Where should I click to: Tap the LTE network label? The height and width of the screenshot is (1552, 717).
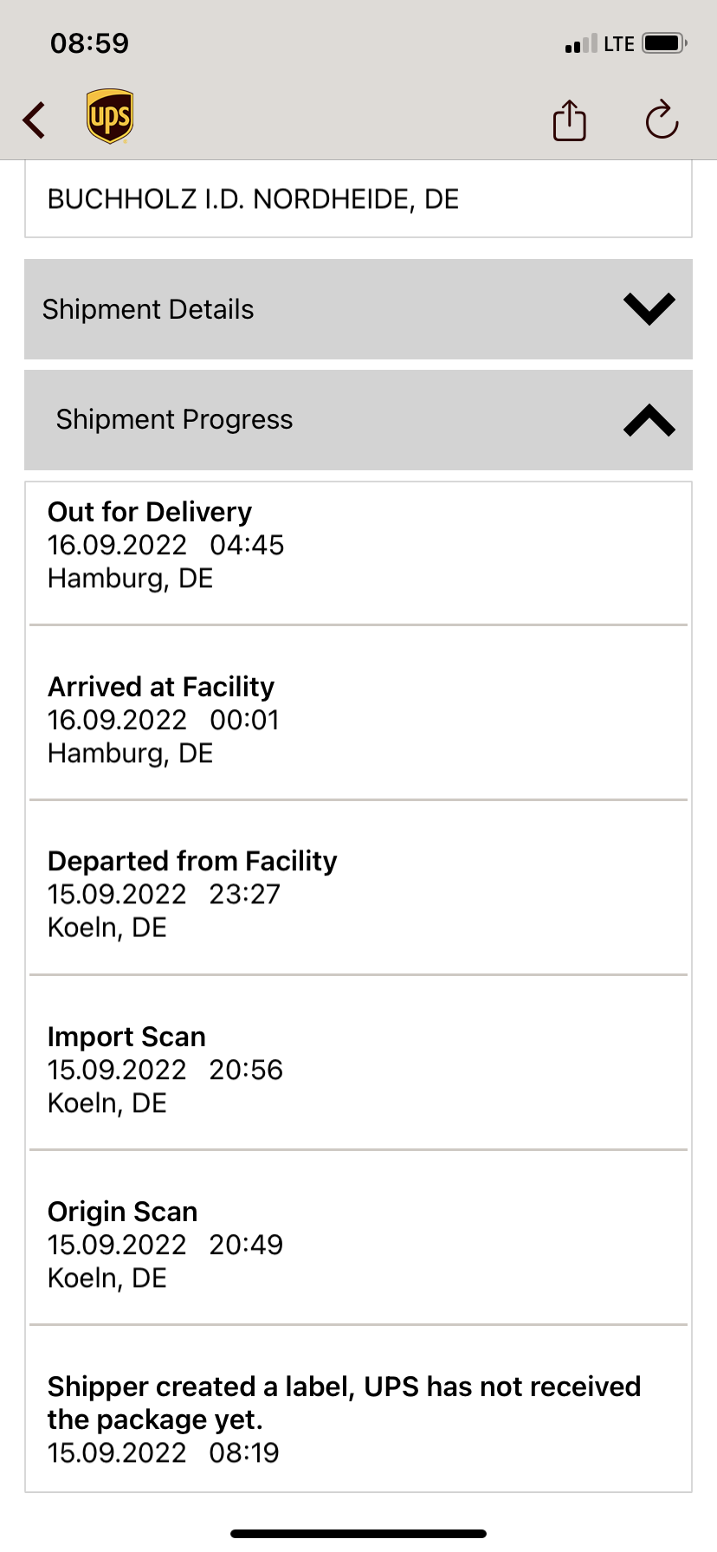point(619,44)
